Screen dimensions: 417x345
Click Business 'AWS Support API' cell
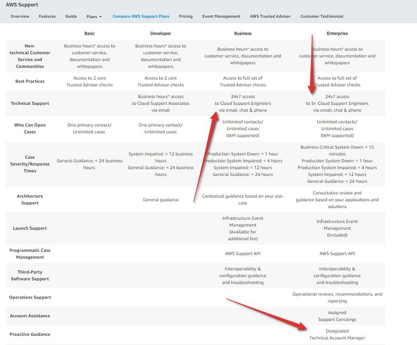[243, 253]
